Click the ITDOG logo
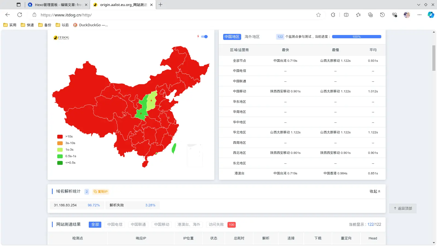 point(61,38)
